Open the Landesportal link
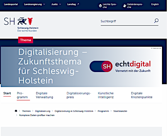The image size is (167, 136). click(11, 4)
